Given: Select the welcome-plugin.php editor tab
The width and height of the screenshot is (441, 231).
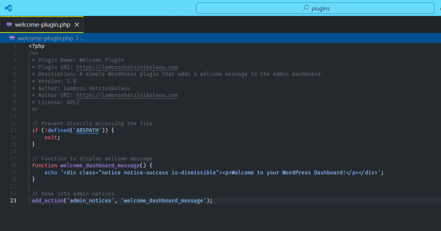Looking at the screenshot, I should [42, 25].
